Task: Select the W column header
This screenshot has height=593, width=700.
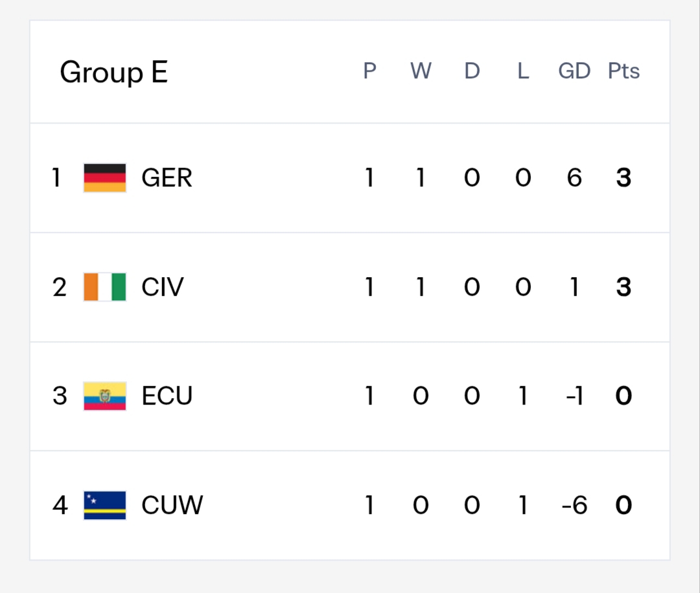Action: [x=421, y=71]
